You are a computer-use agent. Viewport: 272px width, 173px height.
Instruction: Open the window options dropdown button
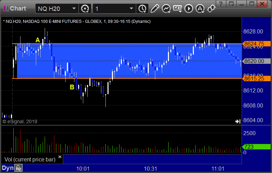point(231,3)
